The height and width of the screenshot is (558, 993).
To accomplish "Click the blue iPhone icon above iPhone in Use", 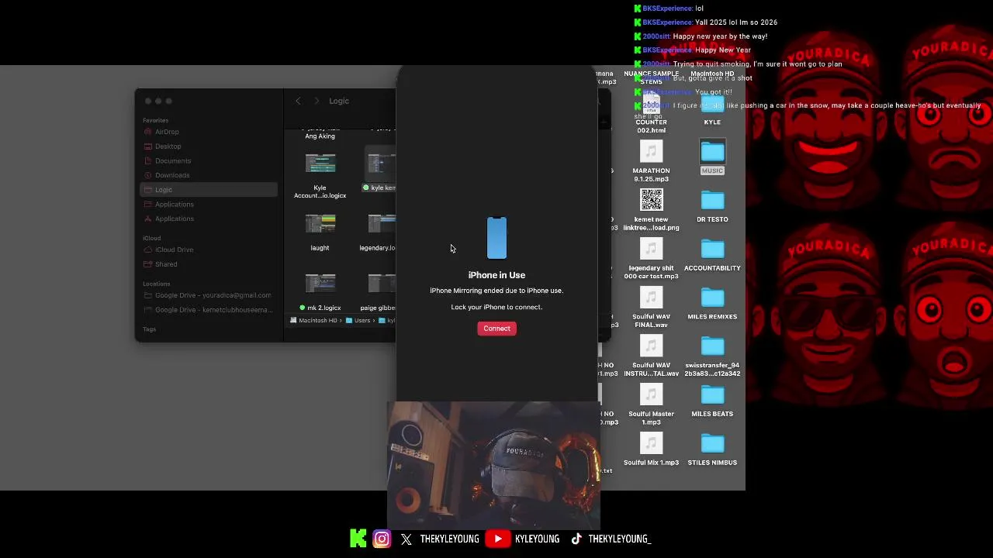I will point(496,238).
